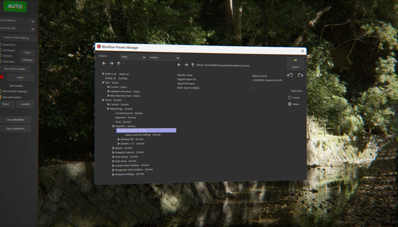The image size is (398, 227).
Task: Expand Current (User) node
Action: 108,87
